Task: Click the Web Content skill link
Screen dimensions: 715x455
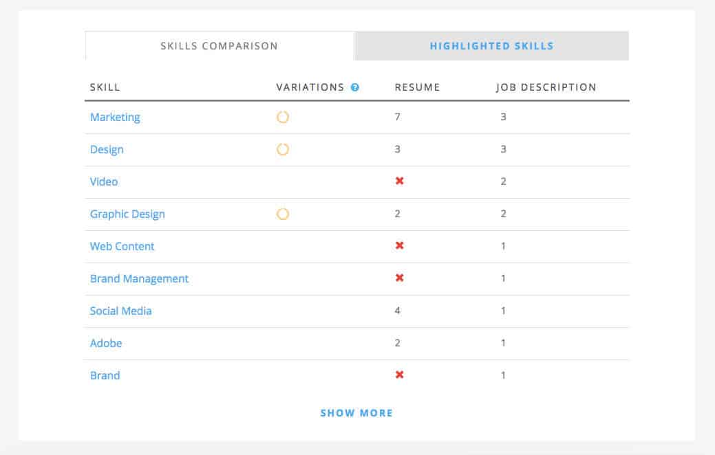Action: [x=122, y=246]
